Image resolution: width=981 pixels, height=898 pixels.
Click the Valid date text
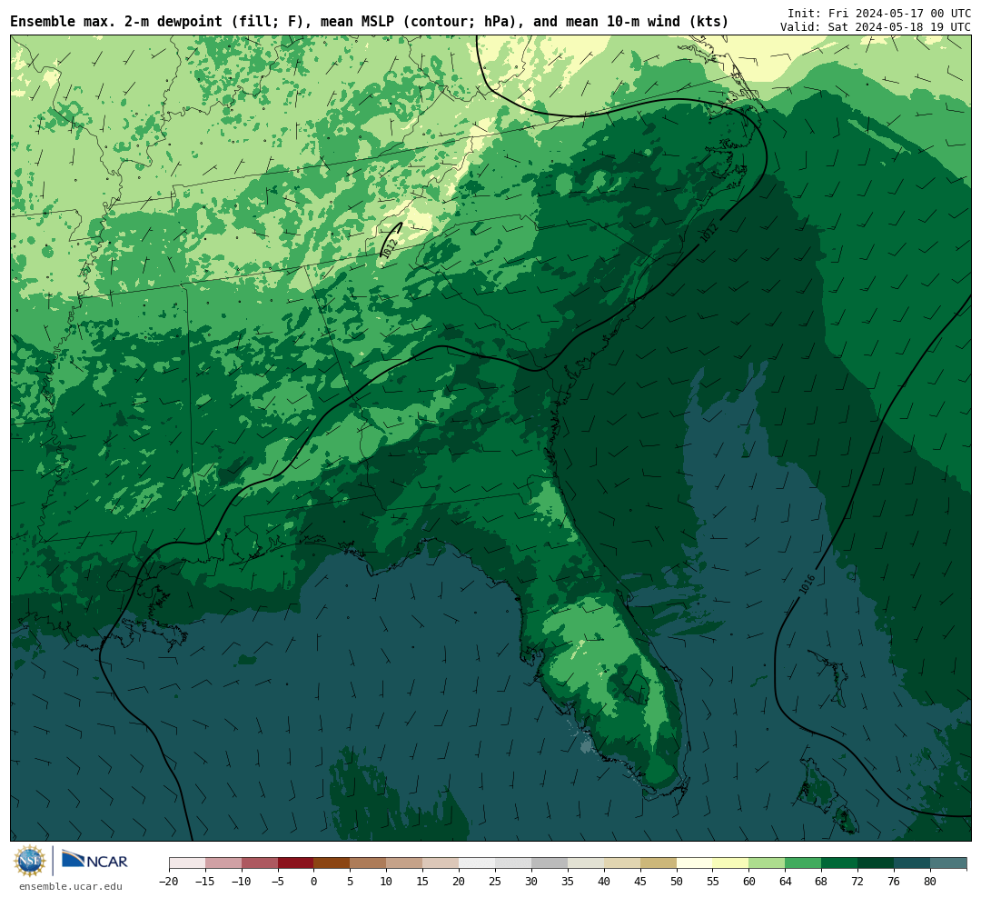click(x=876, y=27)
